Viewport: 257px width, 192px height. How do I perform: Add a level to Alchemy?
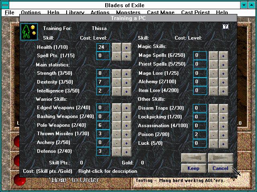[223, 82]
